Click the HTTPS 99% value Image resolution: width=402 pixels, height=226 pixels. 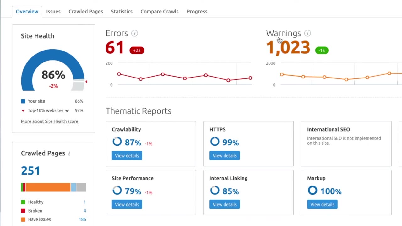click(x=231, y=143)
